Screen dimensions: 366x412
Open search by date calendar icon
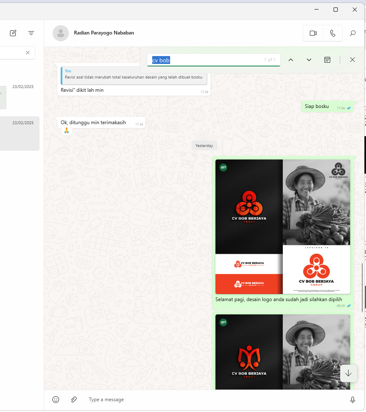pos(327,60)
